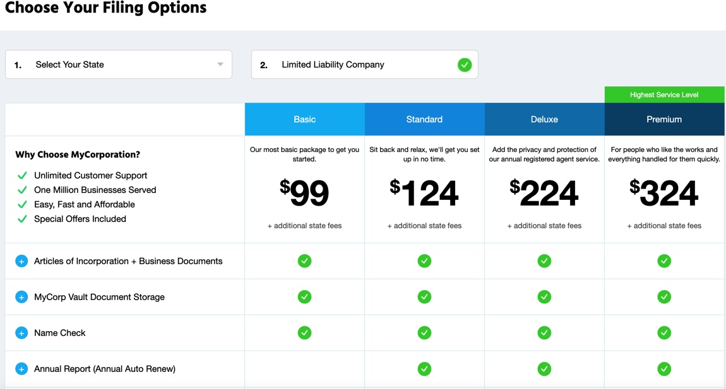Expand Articles of Incorporation + Business Documents row
Screen dimensions: 726x389
point(21,261)
